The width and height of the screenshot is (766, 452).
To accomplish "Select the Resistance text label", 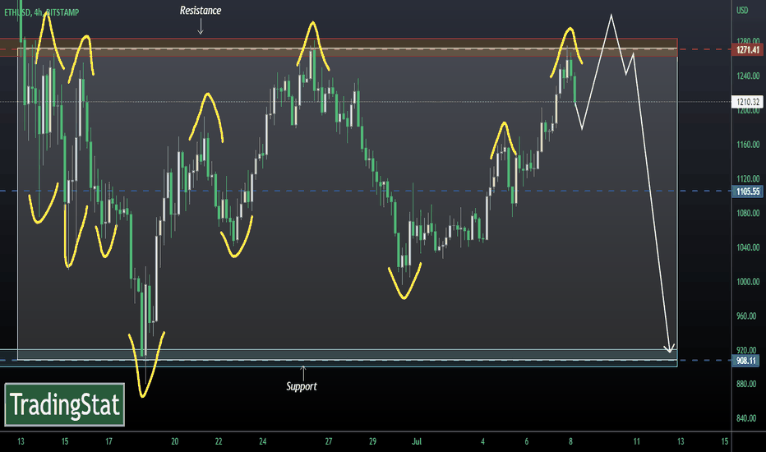I will click(201, 10).
